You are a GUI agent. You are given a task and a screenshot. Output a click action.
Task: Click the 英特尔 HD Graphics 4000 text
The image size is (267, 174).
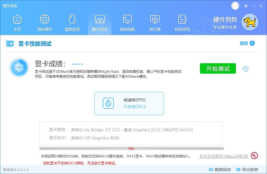[95, 138]
